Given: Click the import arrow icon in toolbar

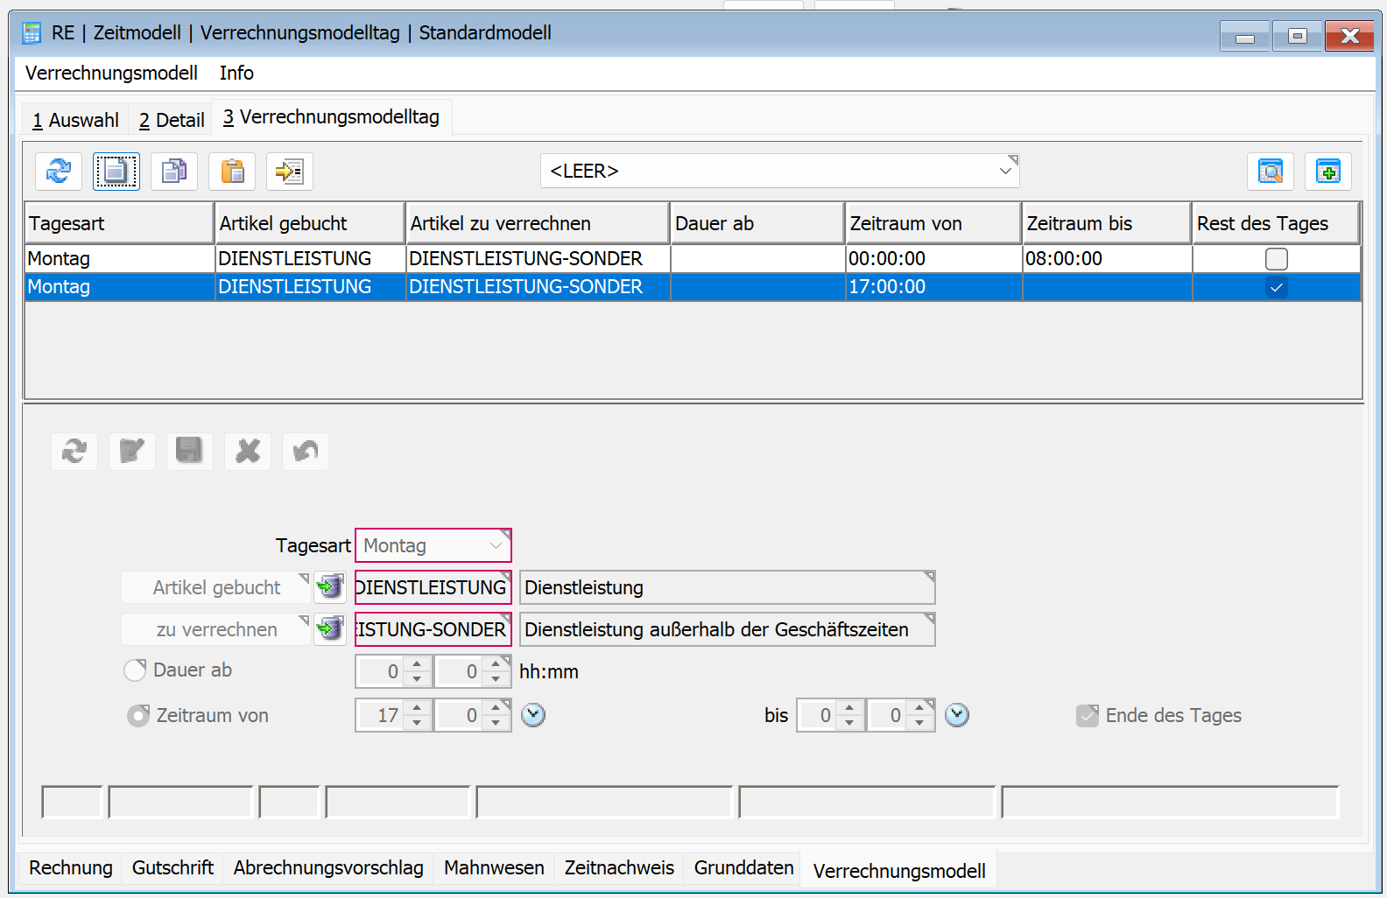Looking at the screenshot, I should 290,172.
